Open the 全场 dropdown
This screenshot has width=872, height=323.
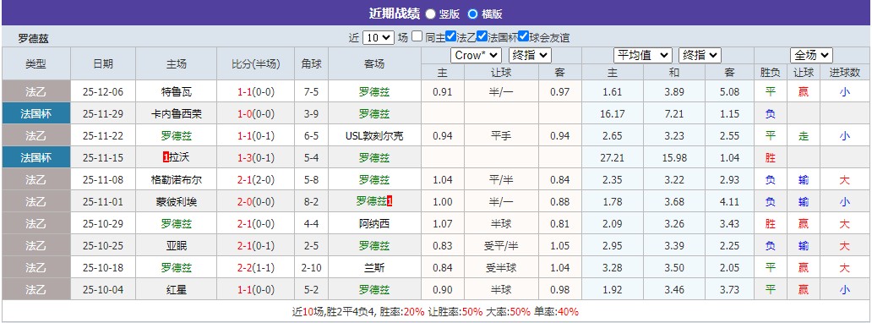tap(811, 55)
